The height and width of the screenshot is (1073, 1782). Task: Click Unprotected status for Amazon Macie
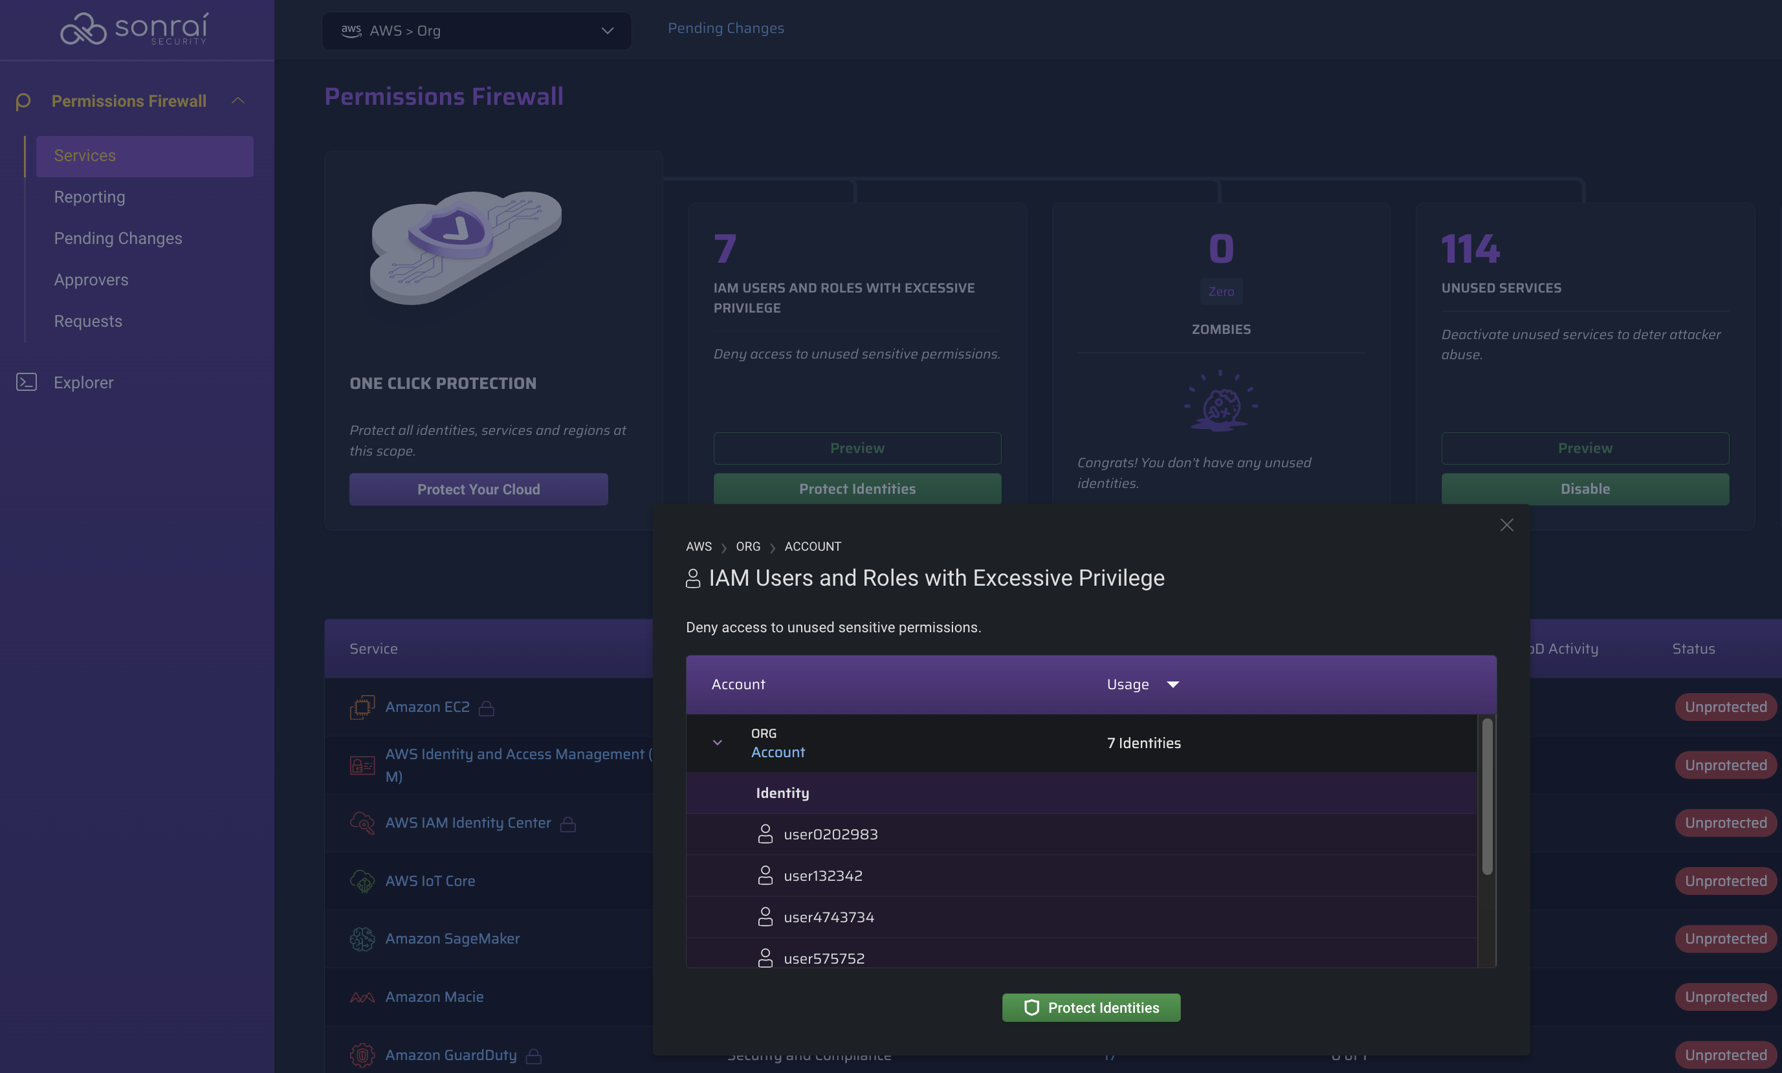pyautogui.click(x=1726, y=997)
